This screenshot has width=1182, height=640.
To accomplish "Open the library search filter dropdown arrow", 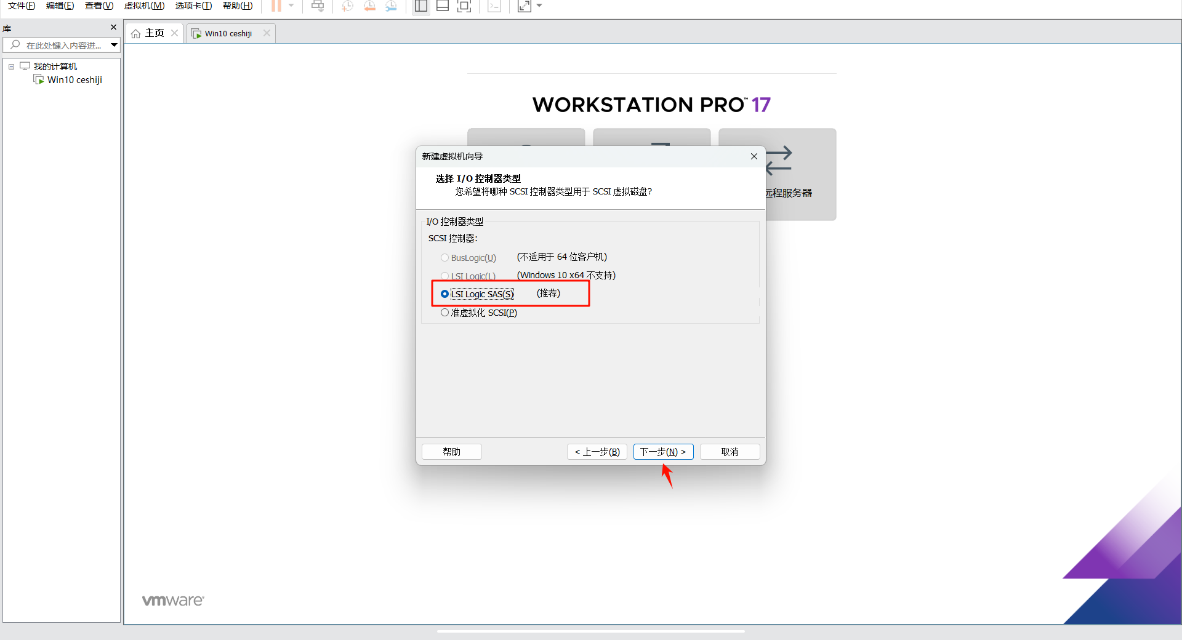I will pos(114,45).
